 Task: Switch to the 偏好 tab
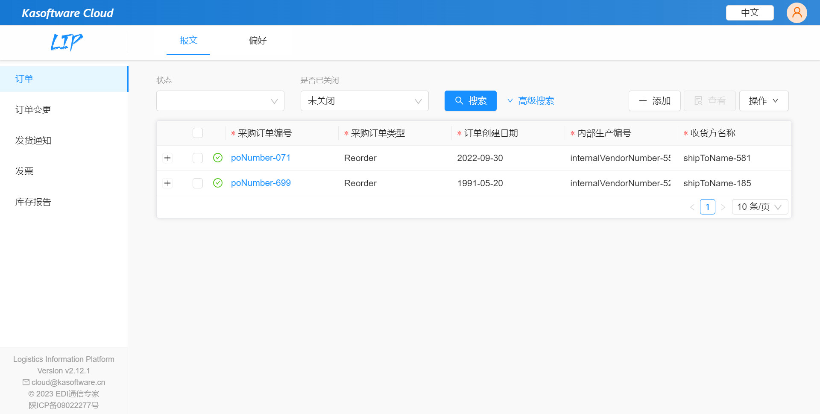(258, 41)
